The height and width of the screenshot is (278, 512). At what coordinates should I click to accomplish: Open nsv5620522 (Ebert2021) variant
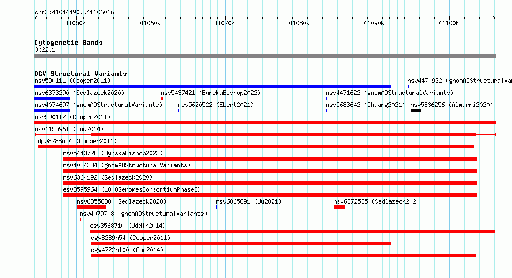[x=216, y=105]
